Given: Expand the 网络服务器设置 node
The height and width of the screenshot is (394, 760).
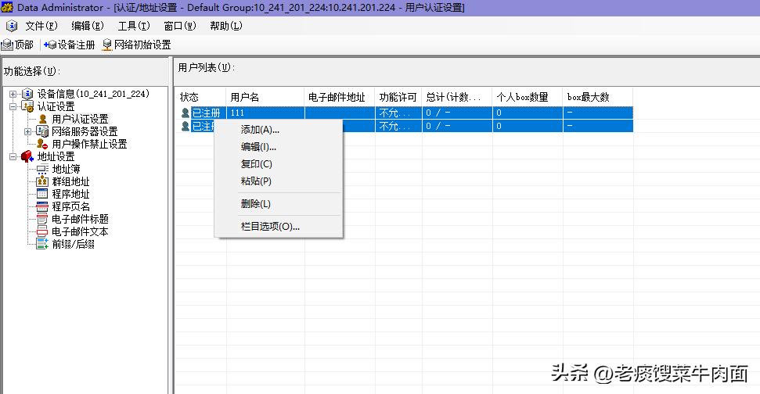Looking at the screenshot, I should pos(28,131).
